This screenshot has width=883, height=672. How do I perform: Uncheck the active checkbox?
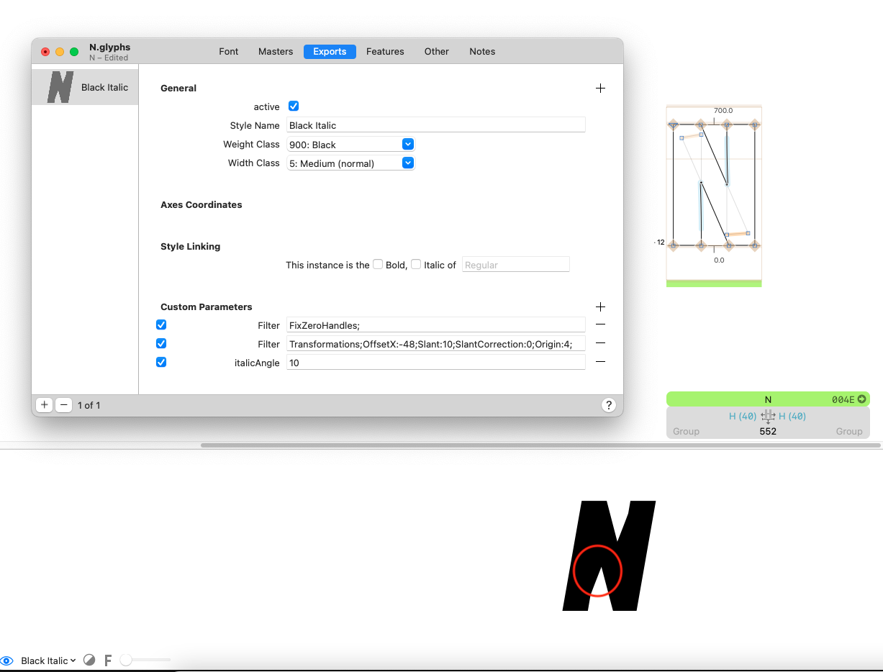[x=294, y=106]
